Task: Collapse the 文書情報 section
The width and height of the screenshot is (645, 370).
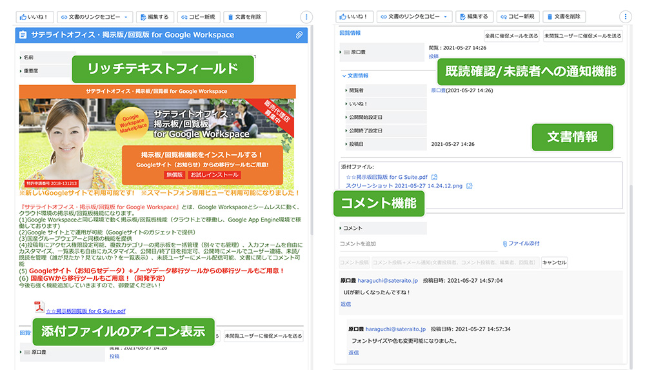Action: 344,76
